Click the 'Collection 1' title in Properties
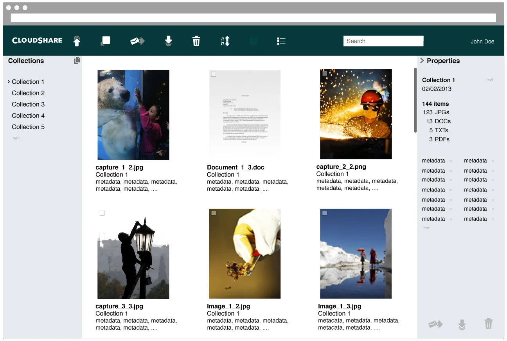The width and height of the screenshot is (507, 341). pyautogui.click(x=439, y=80)
